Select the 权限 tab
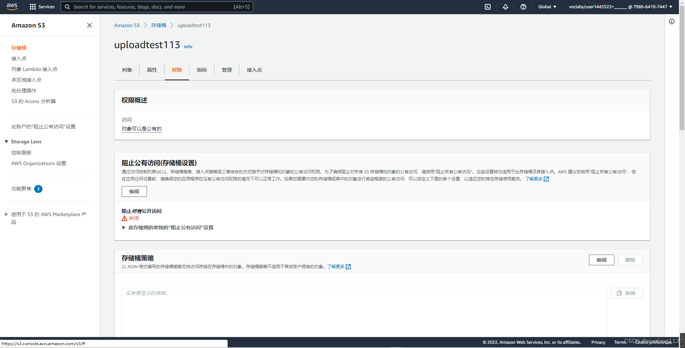The width and height of the screenshot is (685, 348). (177, 70)
